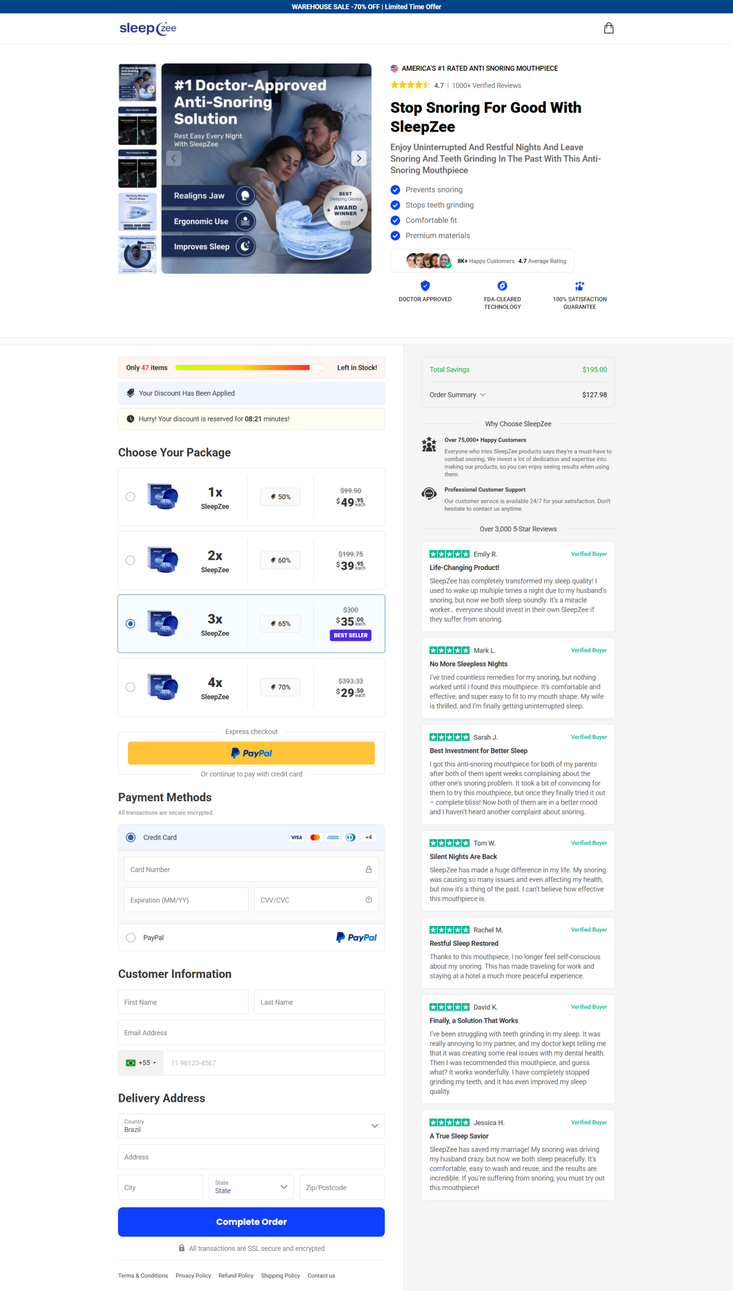733x1291 pixels.
Task: Click the Card Number input field
Action: (x=244, y=869)
